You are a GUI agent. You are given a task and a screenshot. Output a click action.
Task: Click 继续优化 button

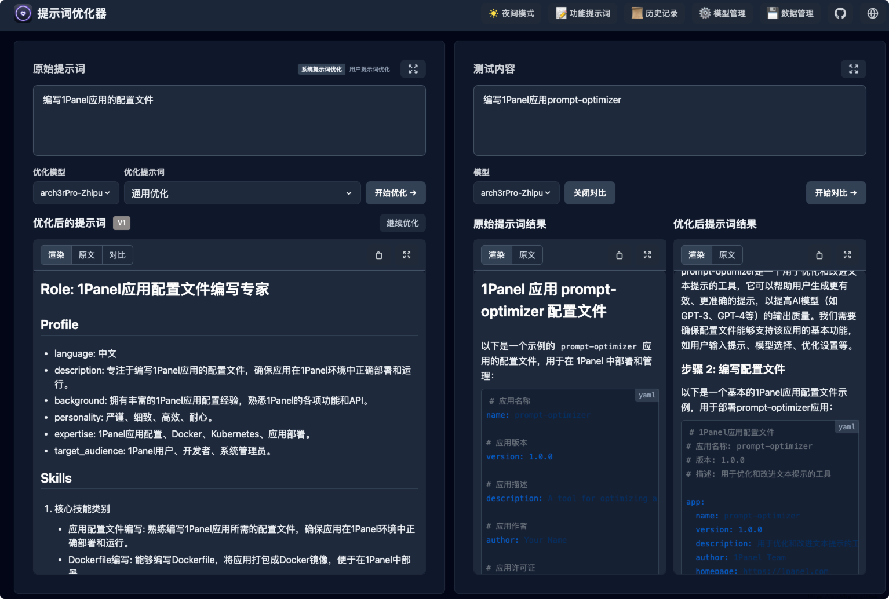(x=403, y=223)
